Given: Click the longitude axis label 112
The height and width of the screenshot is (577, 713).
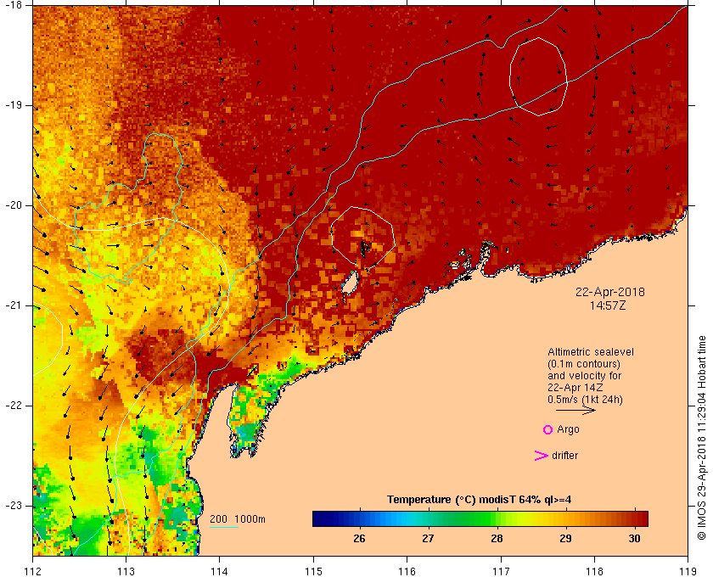Looking at the screenshot, I should pos(33,570).
